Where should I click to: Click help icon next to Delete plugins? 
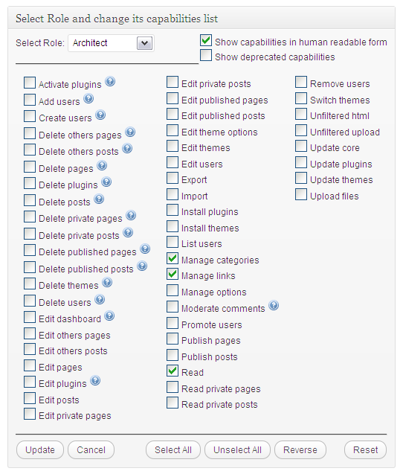point(106,182)
